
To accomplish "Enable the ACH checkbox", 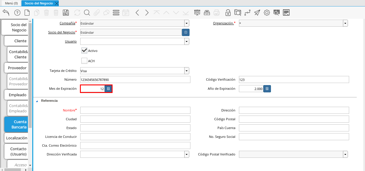I will 84,61.
